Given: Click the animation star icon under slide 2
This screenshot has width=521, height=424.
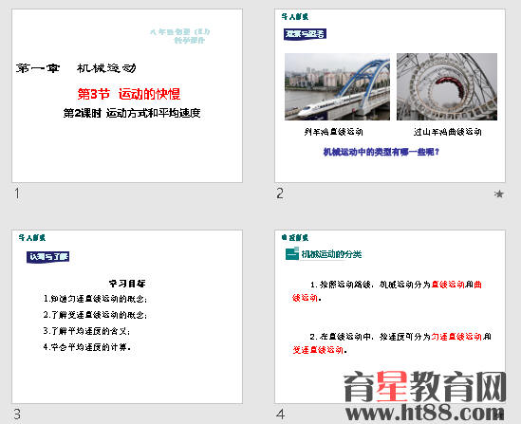Looking at the screenshot, I should pos(498,194).
